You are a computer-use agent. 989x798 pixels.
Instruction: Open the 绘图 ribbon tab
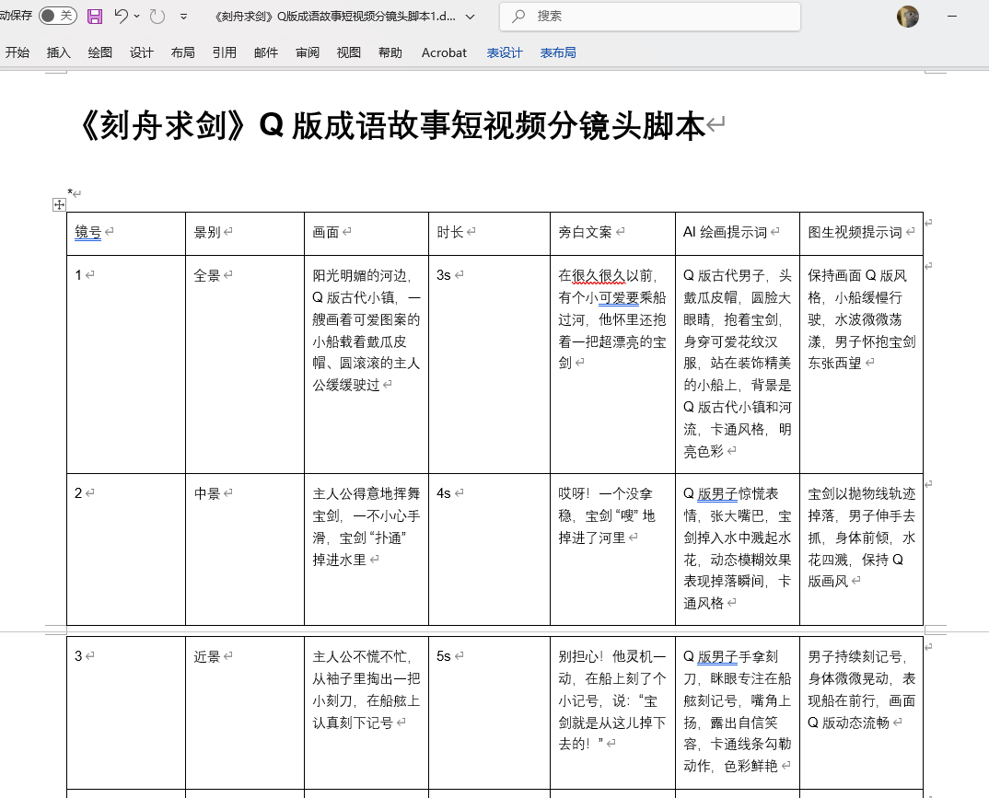(99, 53)
